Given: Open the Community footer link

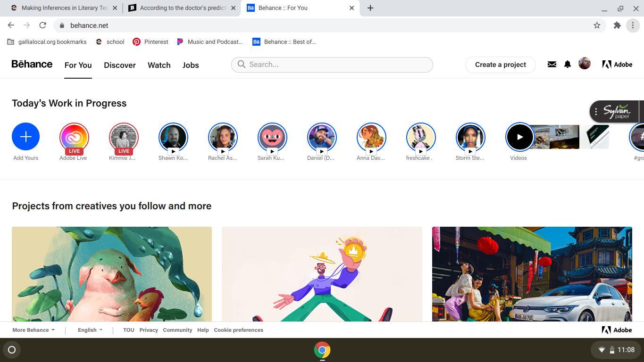Looking at the screenshot, I should click(177, 330).
